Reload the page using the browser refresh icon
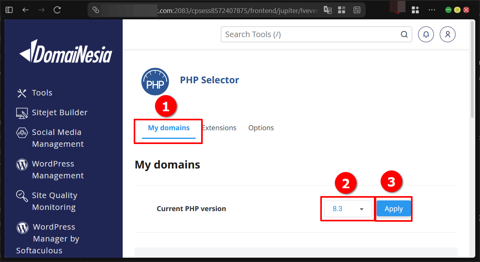Screen dimensions: 480x262 click(x=57, y=10)
